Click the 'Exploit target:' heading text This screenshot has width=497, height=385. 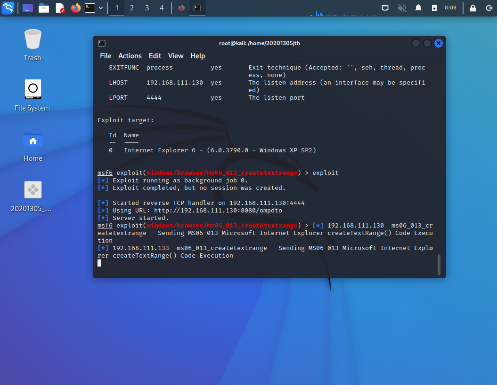125,120
